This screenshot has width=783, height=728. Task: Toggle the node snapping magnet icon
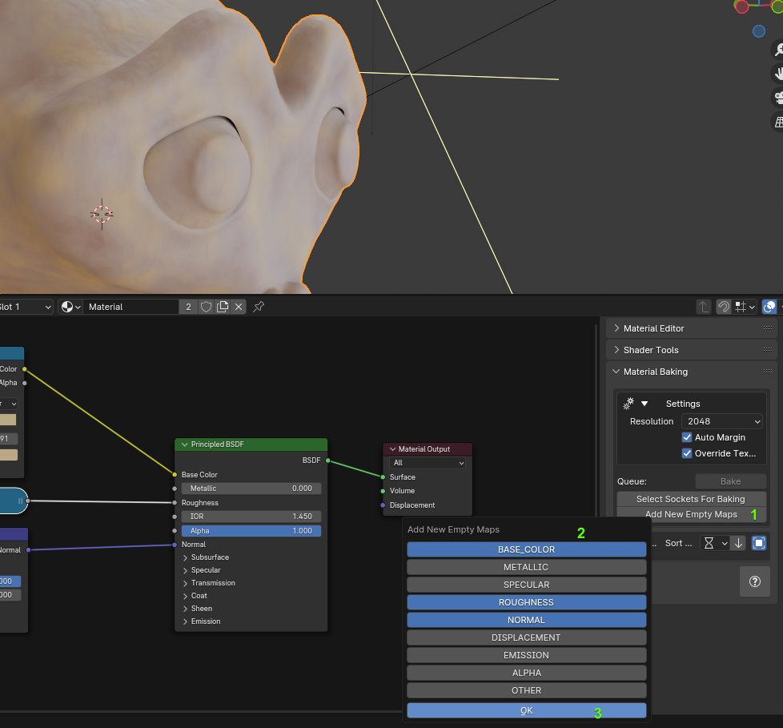[723, 307]
